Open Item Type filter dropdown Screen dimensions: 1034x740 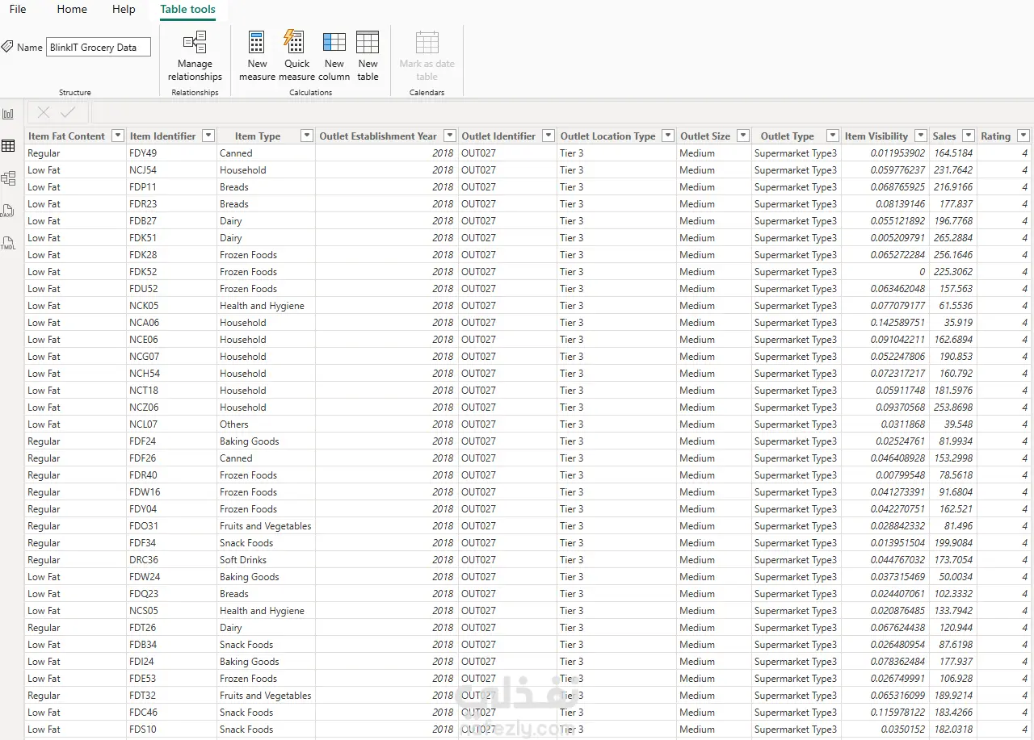pyautogui.click(x=307, y=136)
